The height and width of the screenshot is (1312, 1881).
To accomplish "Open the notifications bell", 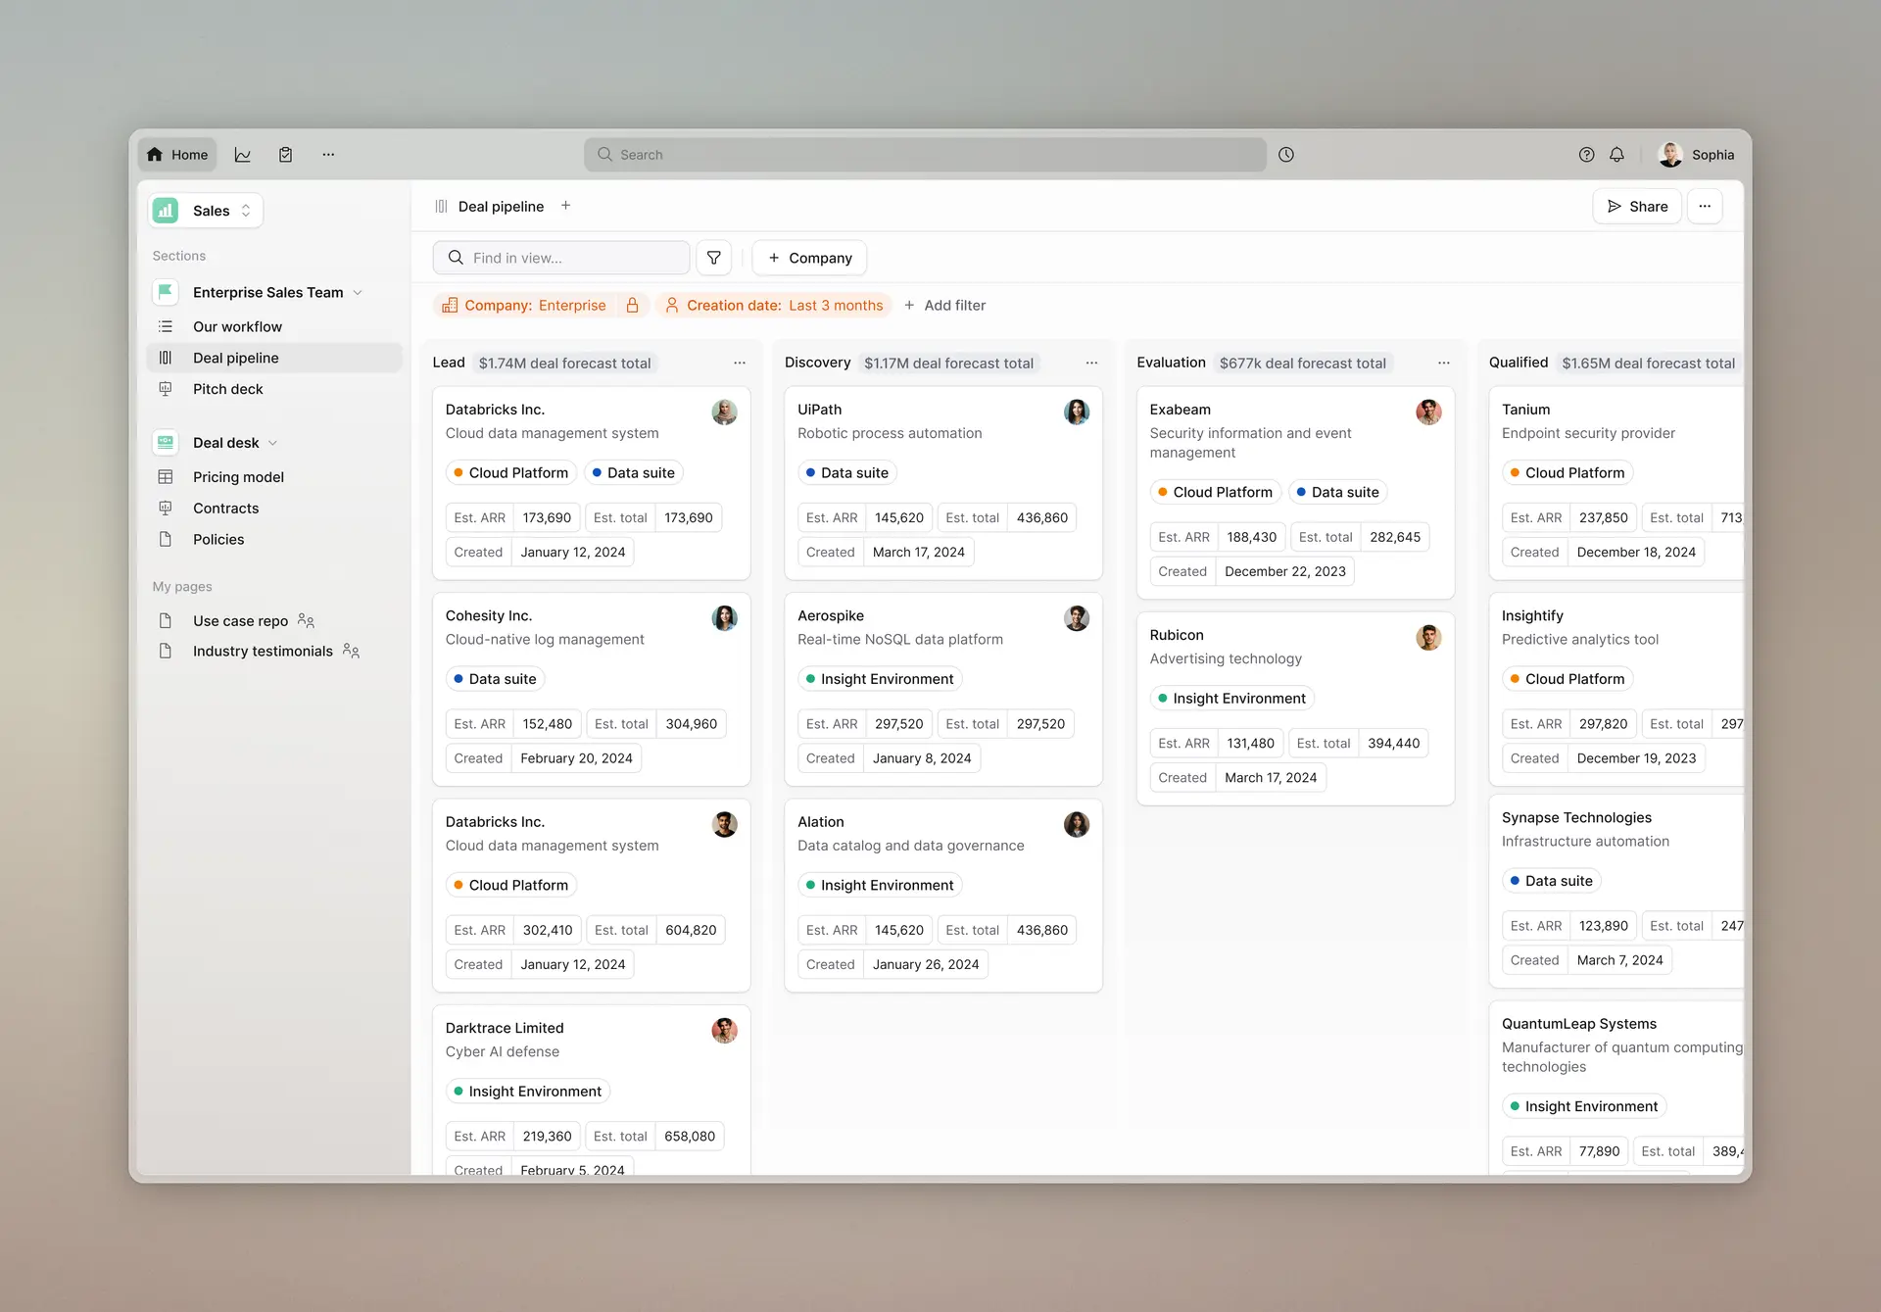I will tap(1616, 155).
